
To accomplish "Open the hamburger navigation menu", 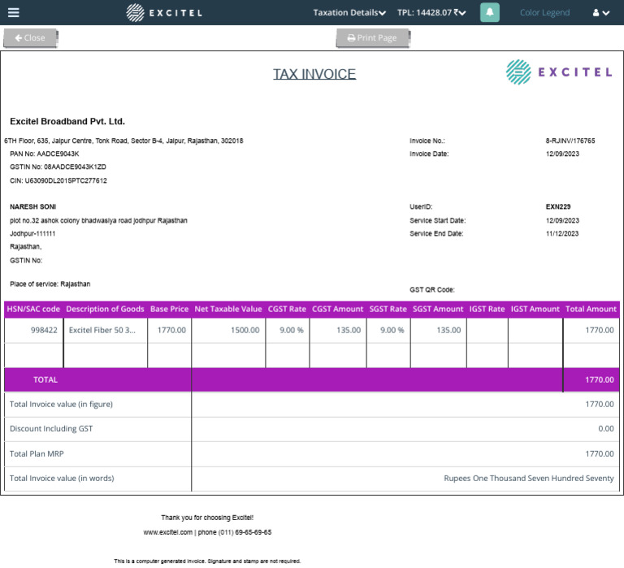I will pyautogui.click(x=13, y=12).
